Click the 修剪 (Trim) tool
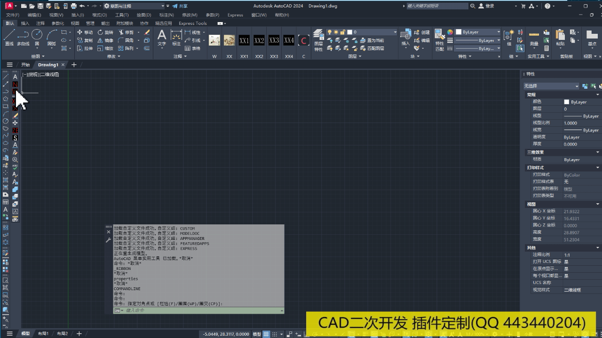Screen dimensions: 602x338 pos(126,32)
